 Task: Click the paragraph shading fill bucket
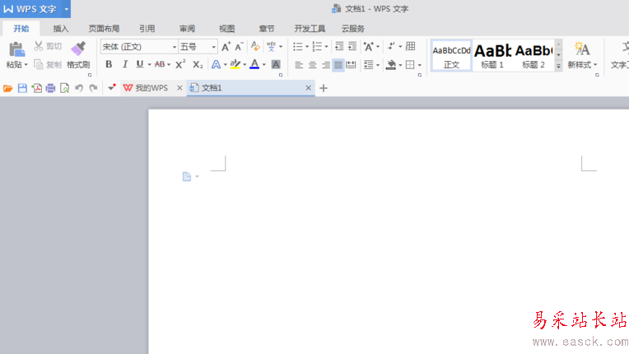pyautogui.click(x=391, y=64)
